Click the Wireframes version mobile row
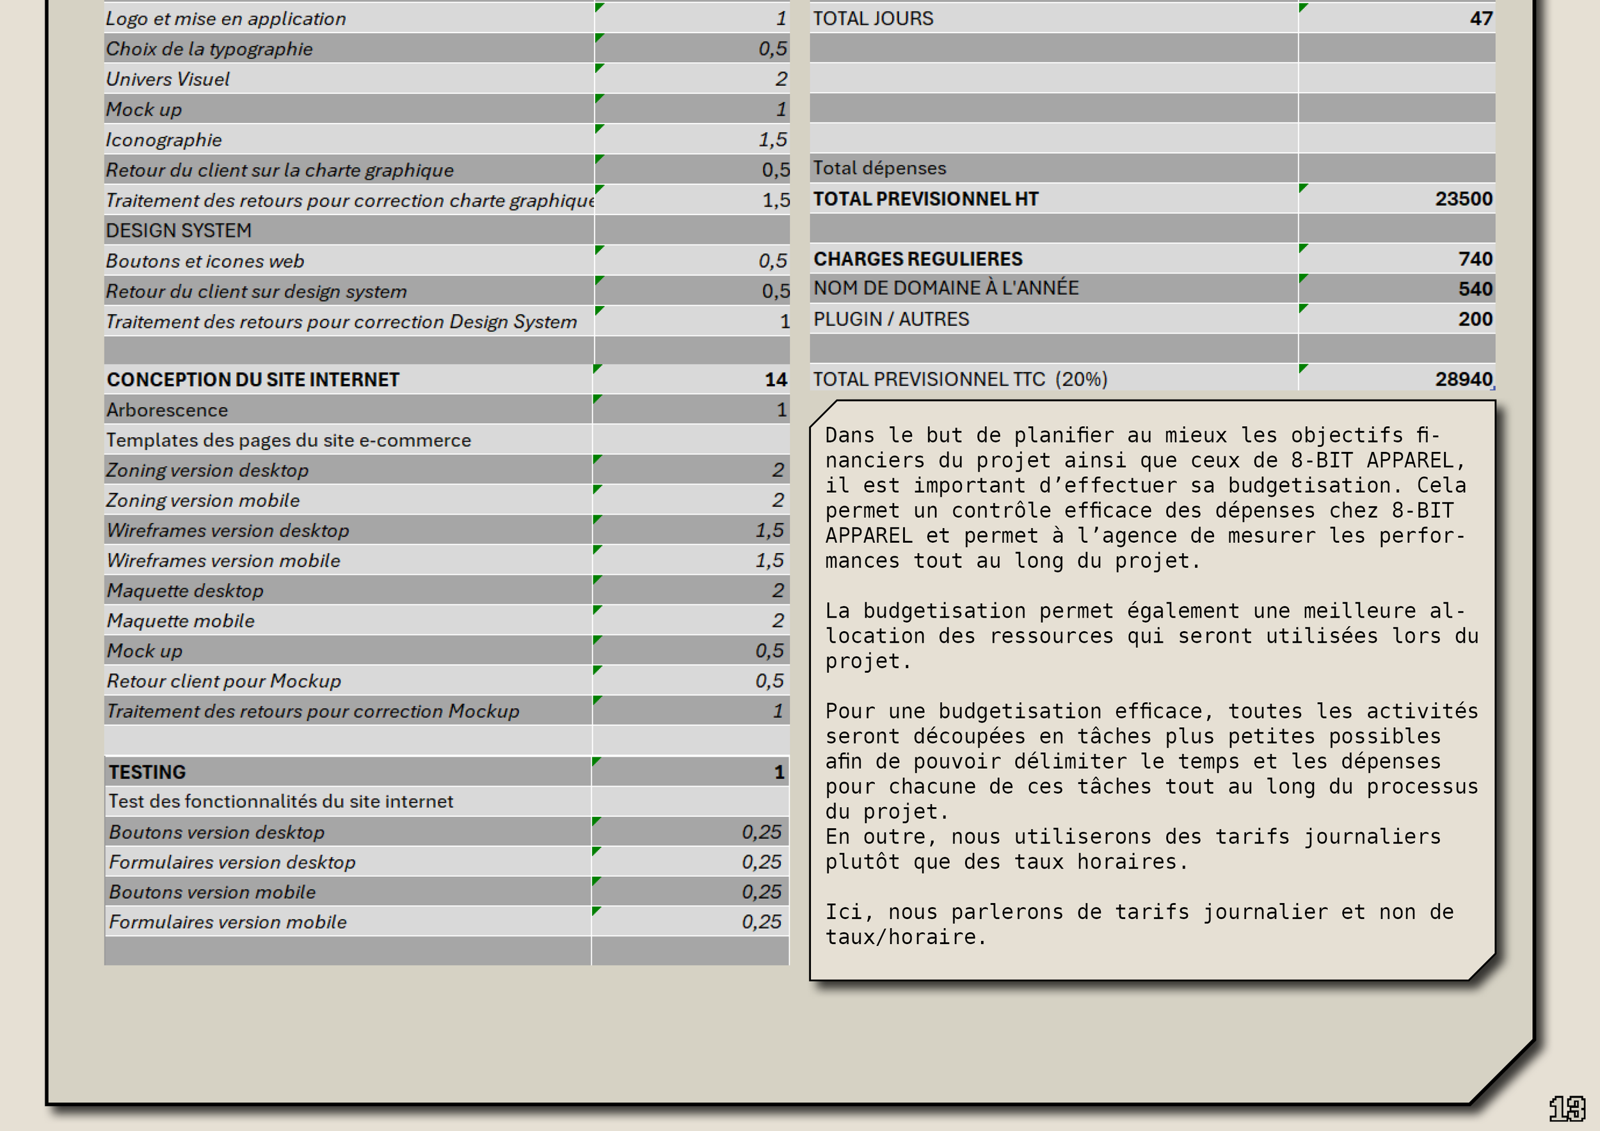The height and width of the screenshot is (1131, 1600). tap(223, 561)
